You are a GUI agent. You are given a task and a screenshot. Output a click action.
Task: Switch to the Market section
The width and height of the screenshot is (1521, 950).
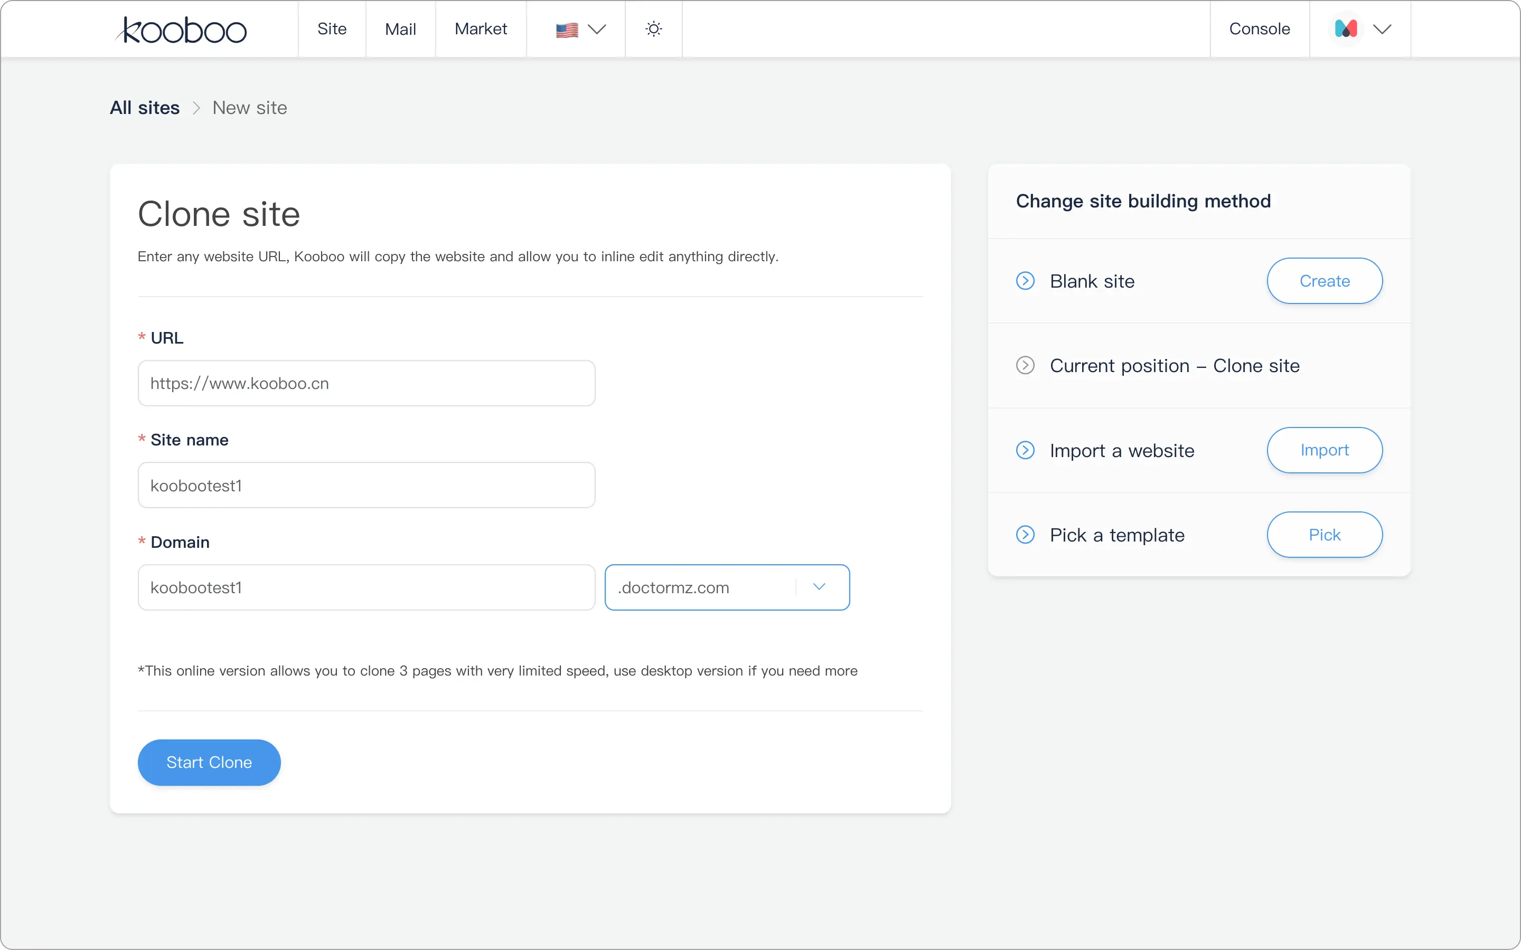(x=480, y=29)
